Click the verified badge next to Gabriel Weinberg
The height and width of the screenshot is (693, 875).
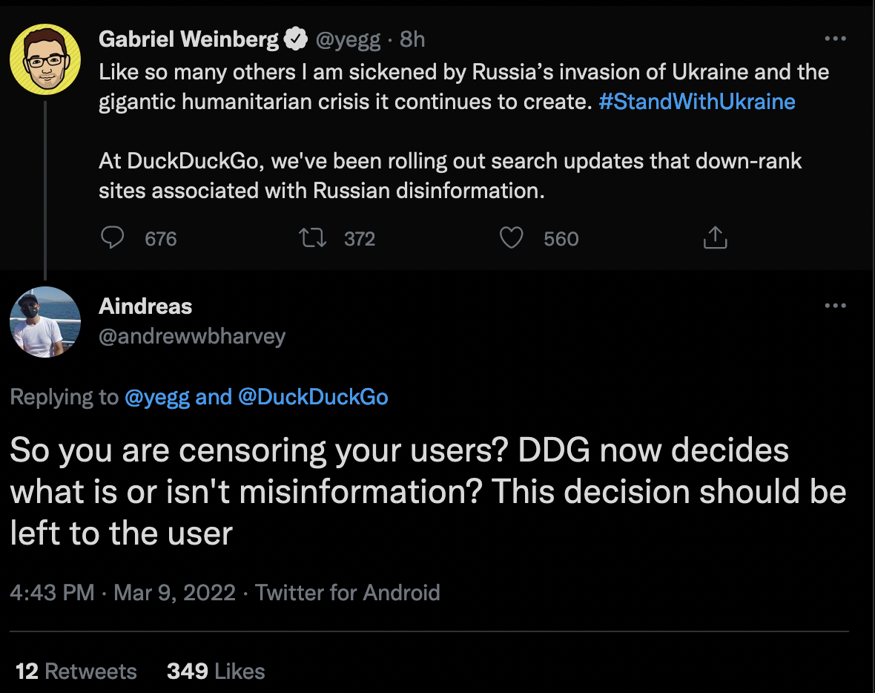296,39
